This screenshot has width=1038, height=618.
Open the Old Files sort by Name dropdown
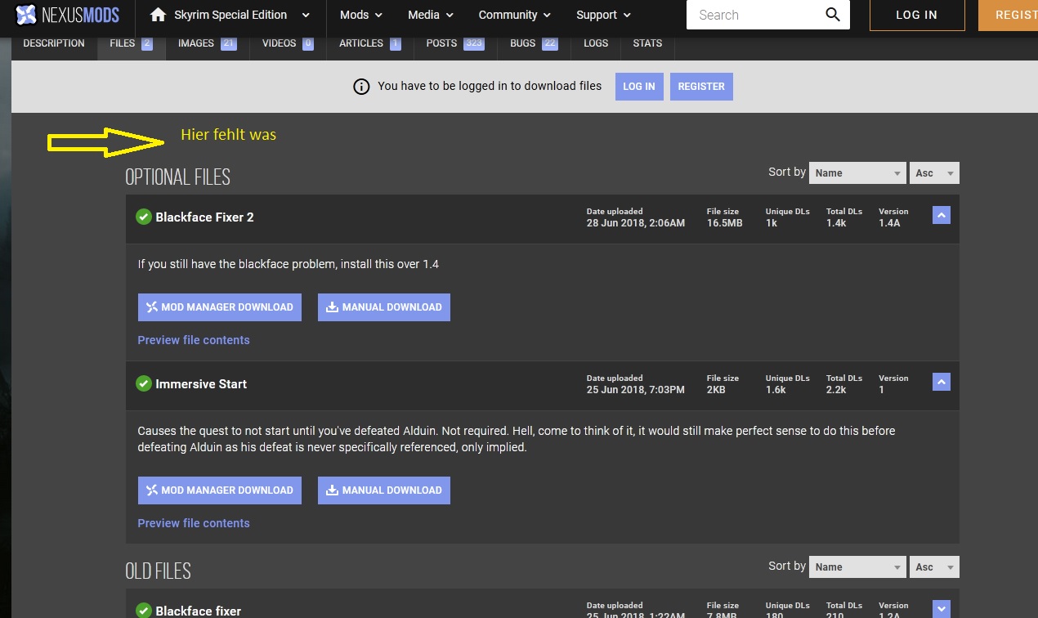click(857, 567)
